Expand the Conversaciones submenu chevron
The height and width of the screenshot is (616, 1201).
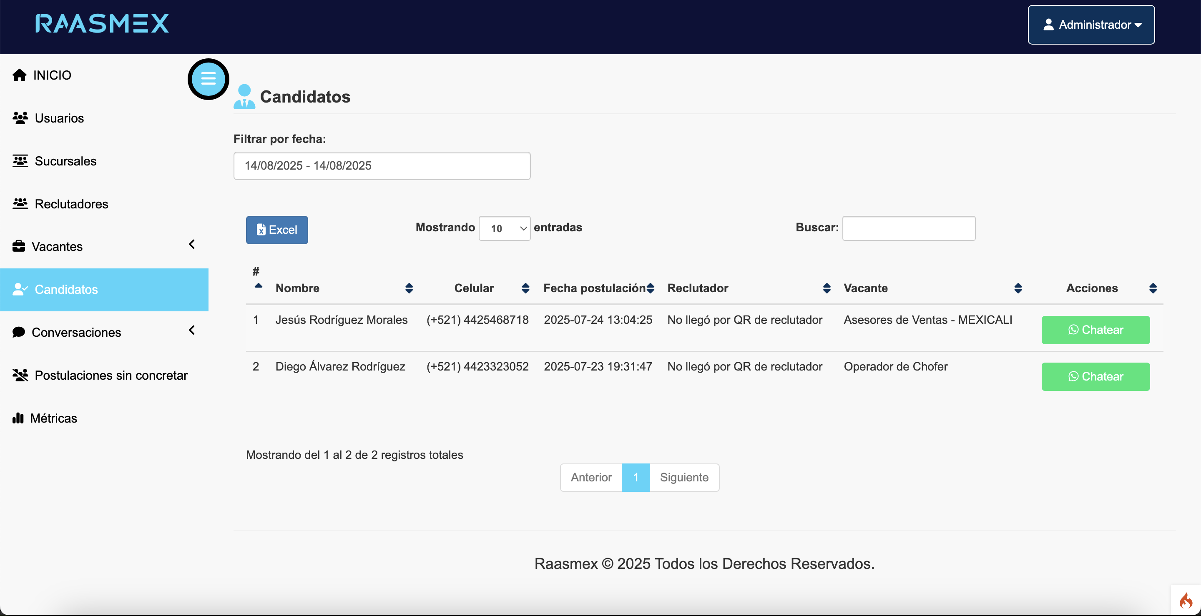[192, 331]
